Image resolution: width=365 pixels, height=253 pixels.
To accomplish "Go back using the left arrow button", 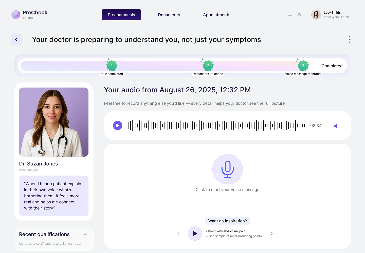I will point(16,39).
